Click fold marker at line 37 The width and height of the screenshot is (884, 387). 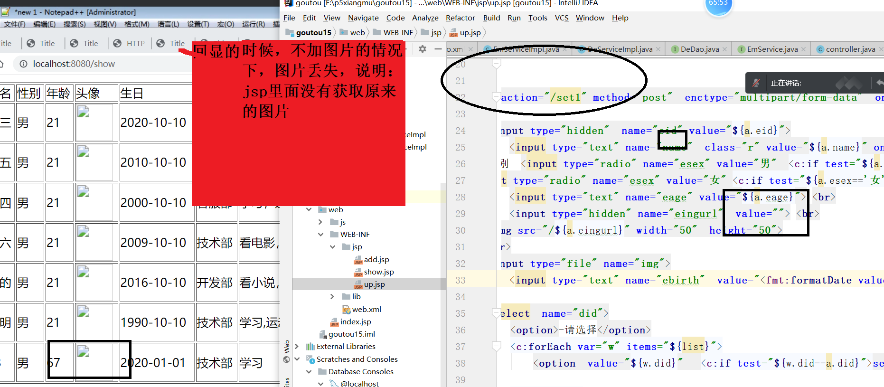497,347
